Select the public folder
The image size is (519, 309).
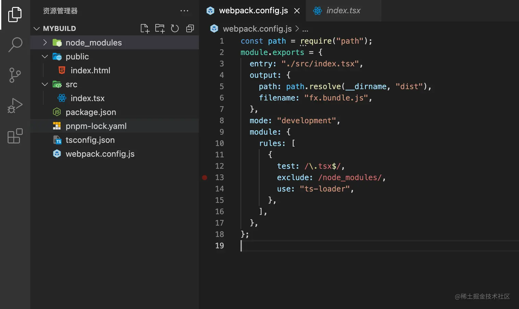[x=115, y=56]
